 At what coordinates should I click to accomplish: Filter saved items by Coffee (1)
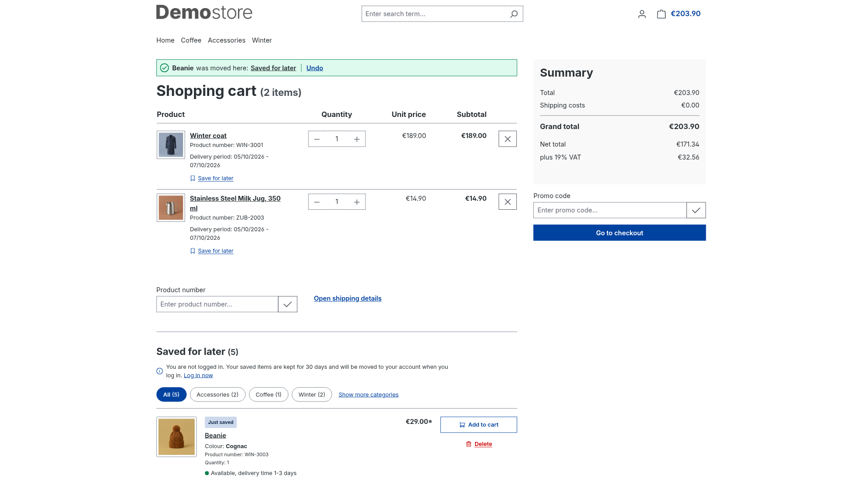click(x=268, y=394)
